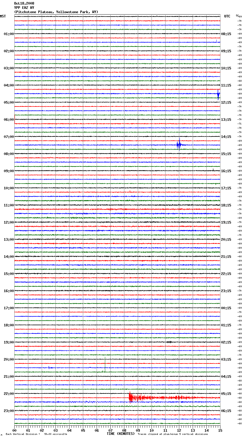
Task: Select the 09:00 MST time label
Action: click(x=9, y=171)
